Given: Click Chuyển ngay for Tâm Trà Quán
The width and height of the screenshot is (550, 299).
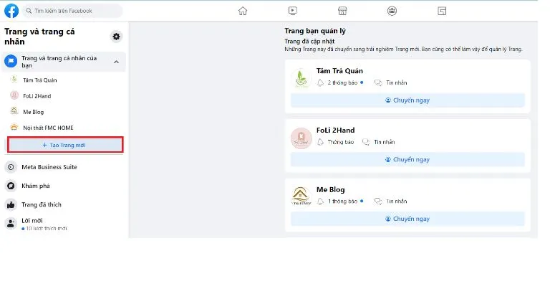Looking at the screenshot, I should pyautogui.click(x=407, y=100).
